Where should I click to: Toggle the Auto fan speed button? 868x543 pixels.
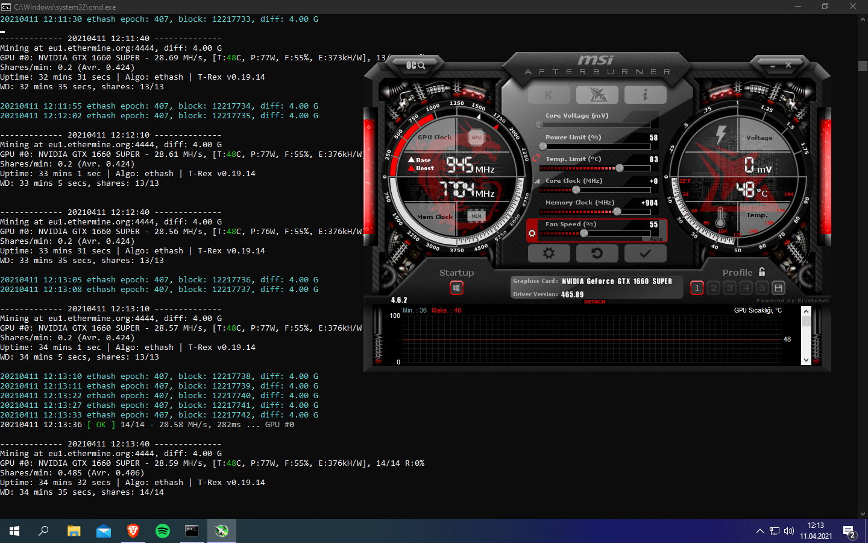pyautogui.click(x=656, y=239)
